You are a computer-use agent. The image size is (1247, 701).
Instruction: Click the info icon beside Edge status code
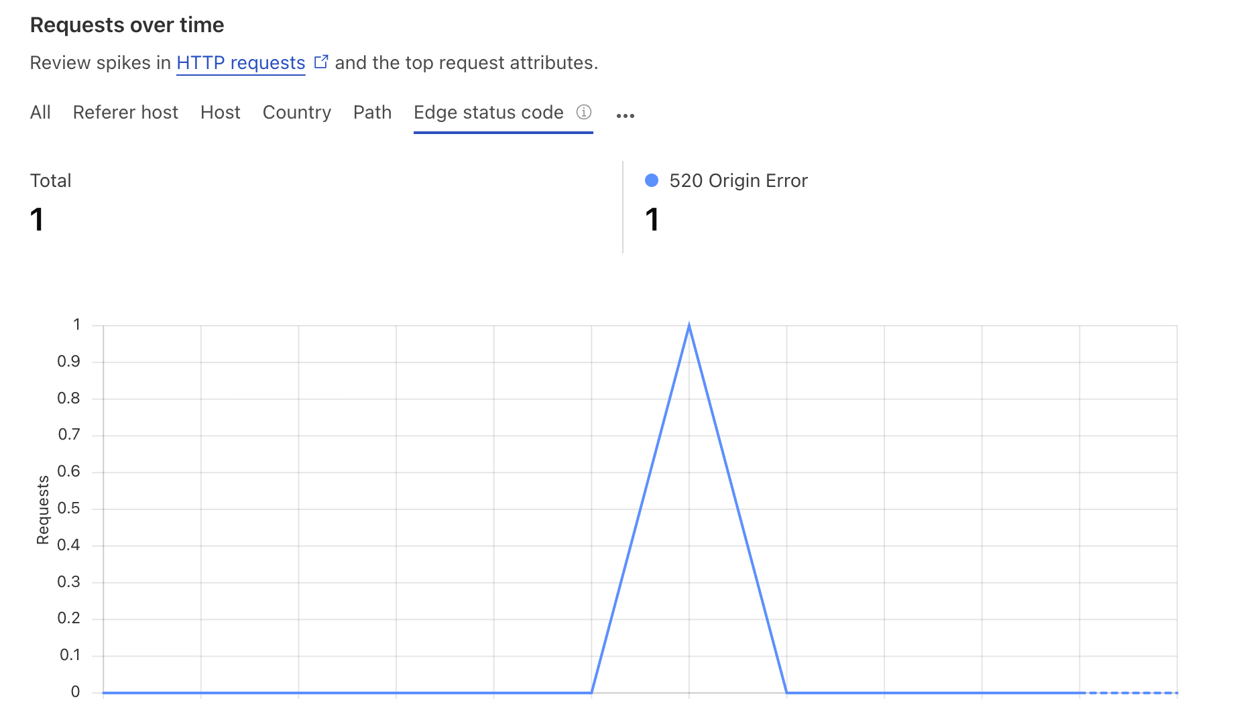point(584,112)
